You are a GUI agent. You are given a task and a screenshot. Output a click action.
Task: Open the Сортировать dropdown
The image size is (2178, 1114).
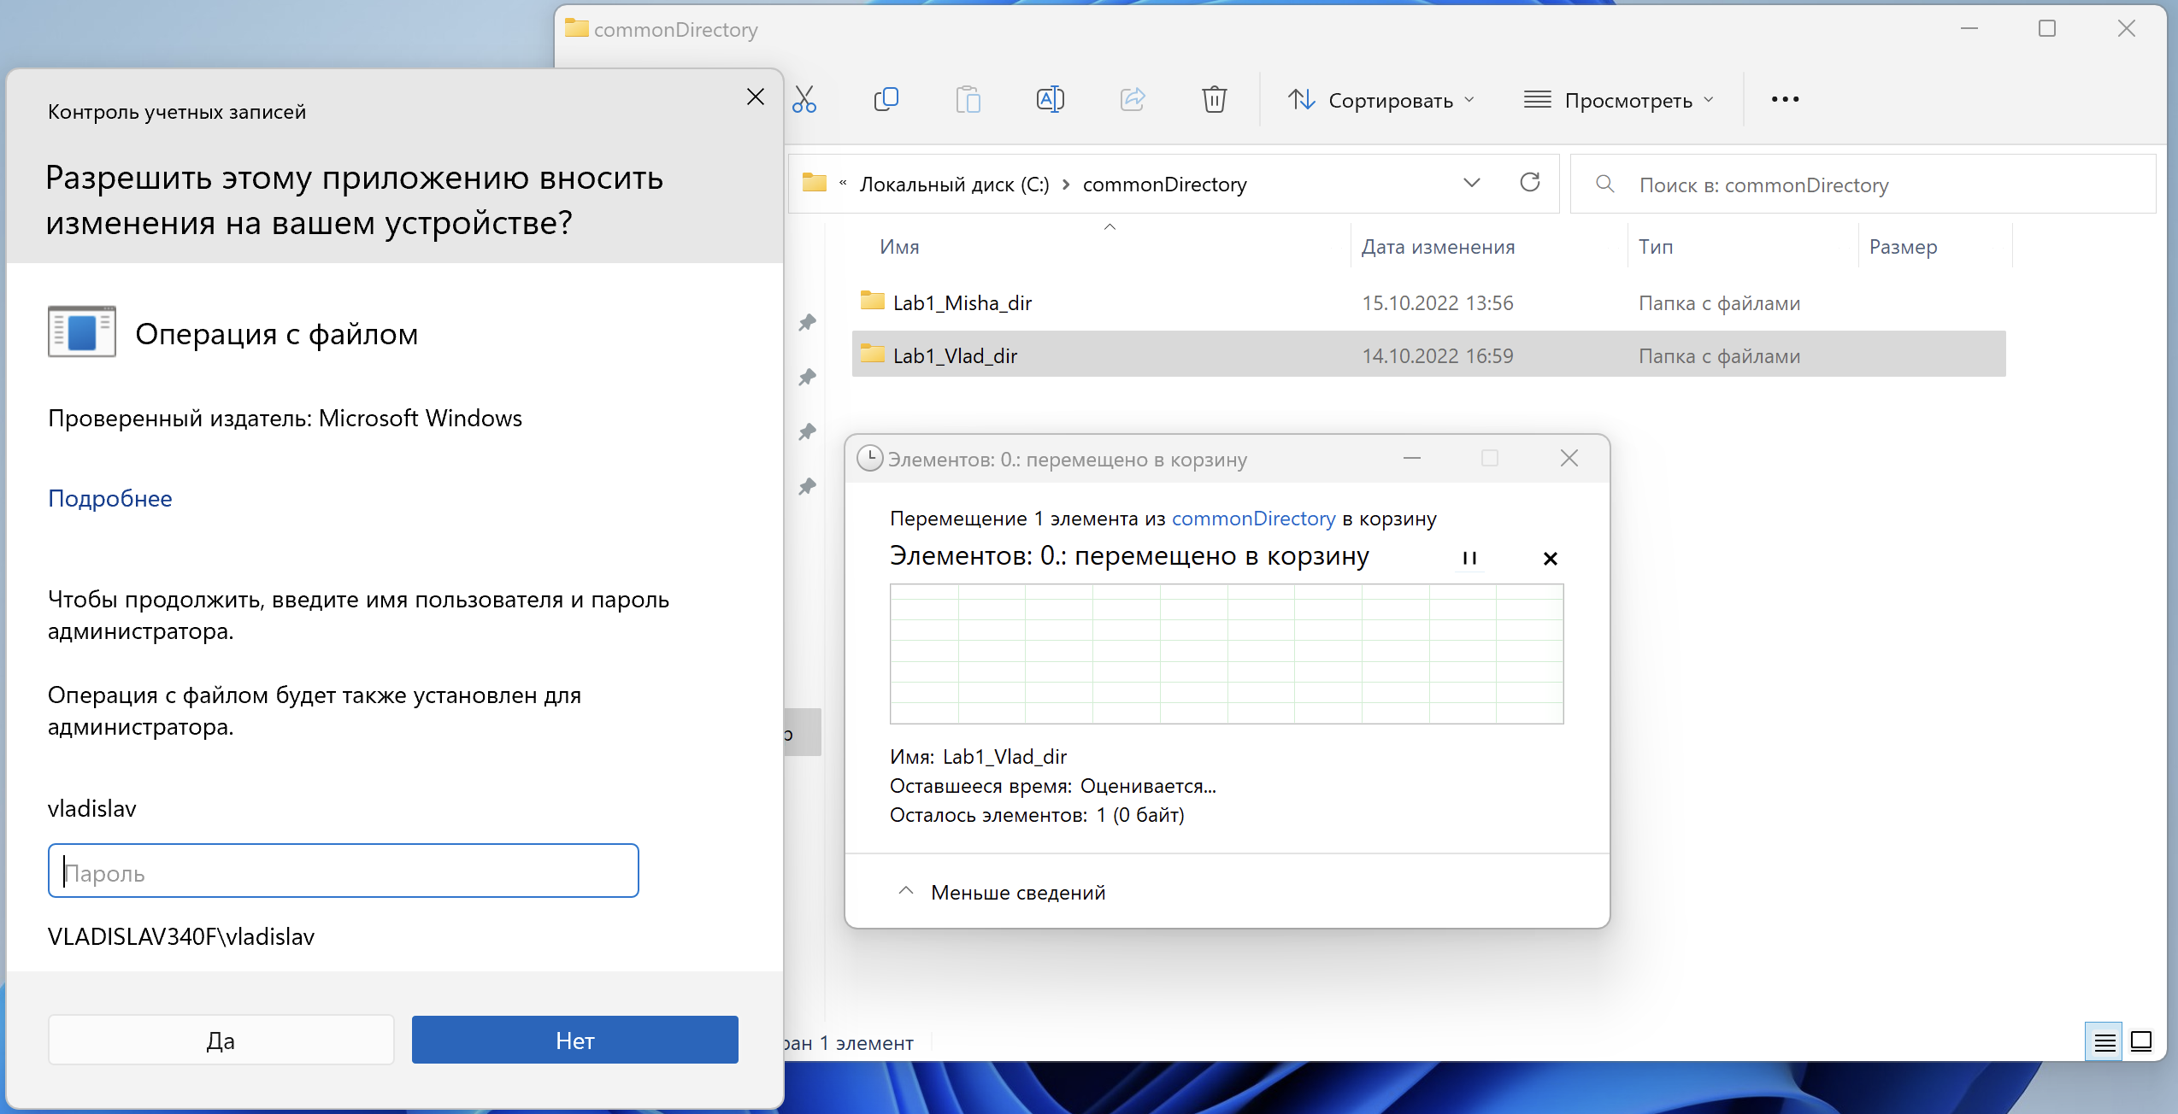coord(1381,100)
